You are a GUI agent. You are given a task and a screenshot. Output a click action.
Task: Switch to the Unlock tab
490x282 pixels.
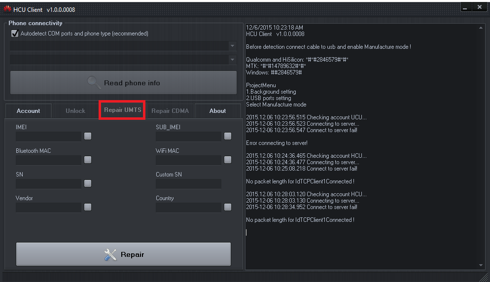tap(75, 111)
